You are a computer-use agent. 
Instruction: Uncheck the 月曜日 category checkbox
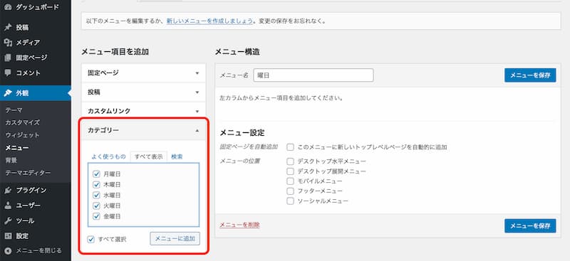tap(96, 174)
